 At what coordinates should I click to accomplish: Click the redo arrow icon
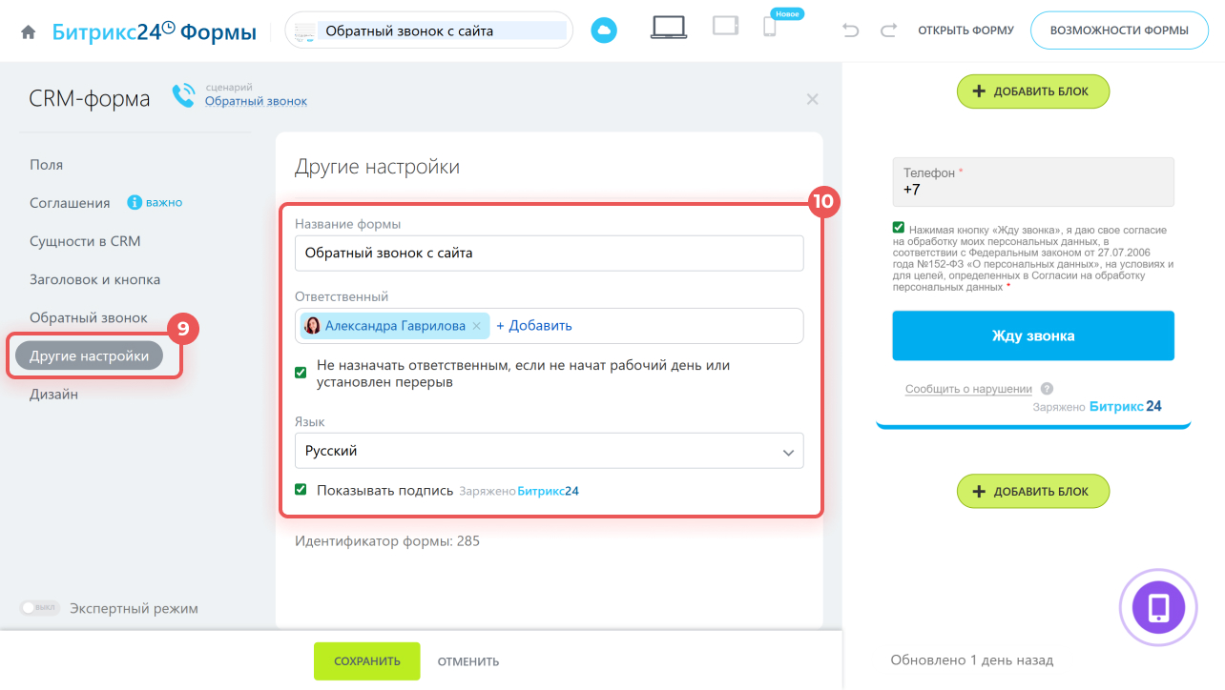click(888, 30)
